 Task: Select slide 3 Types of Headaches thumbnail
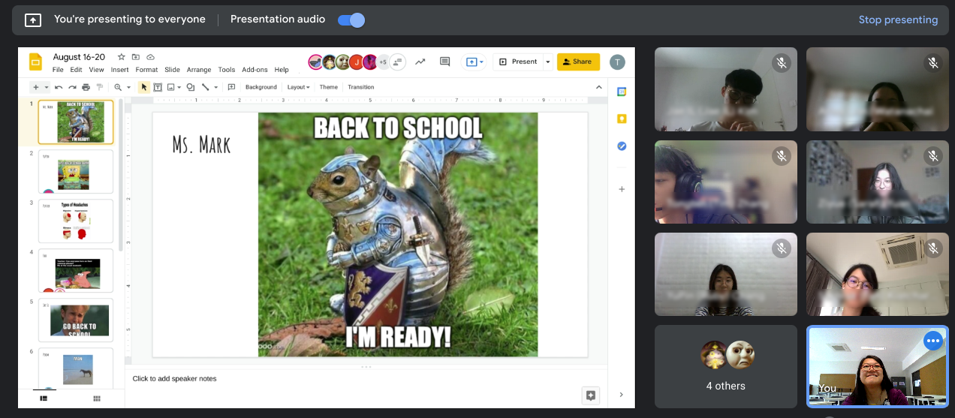76,221
